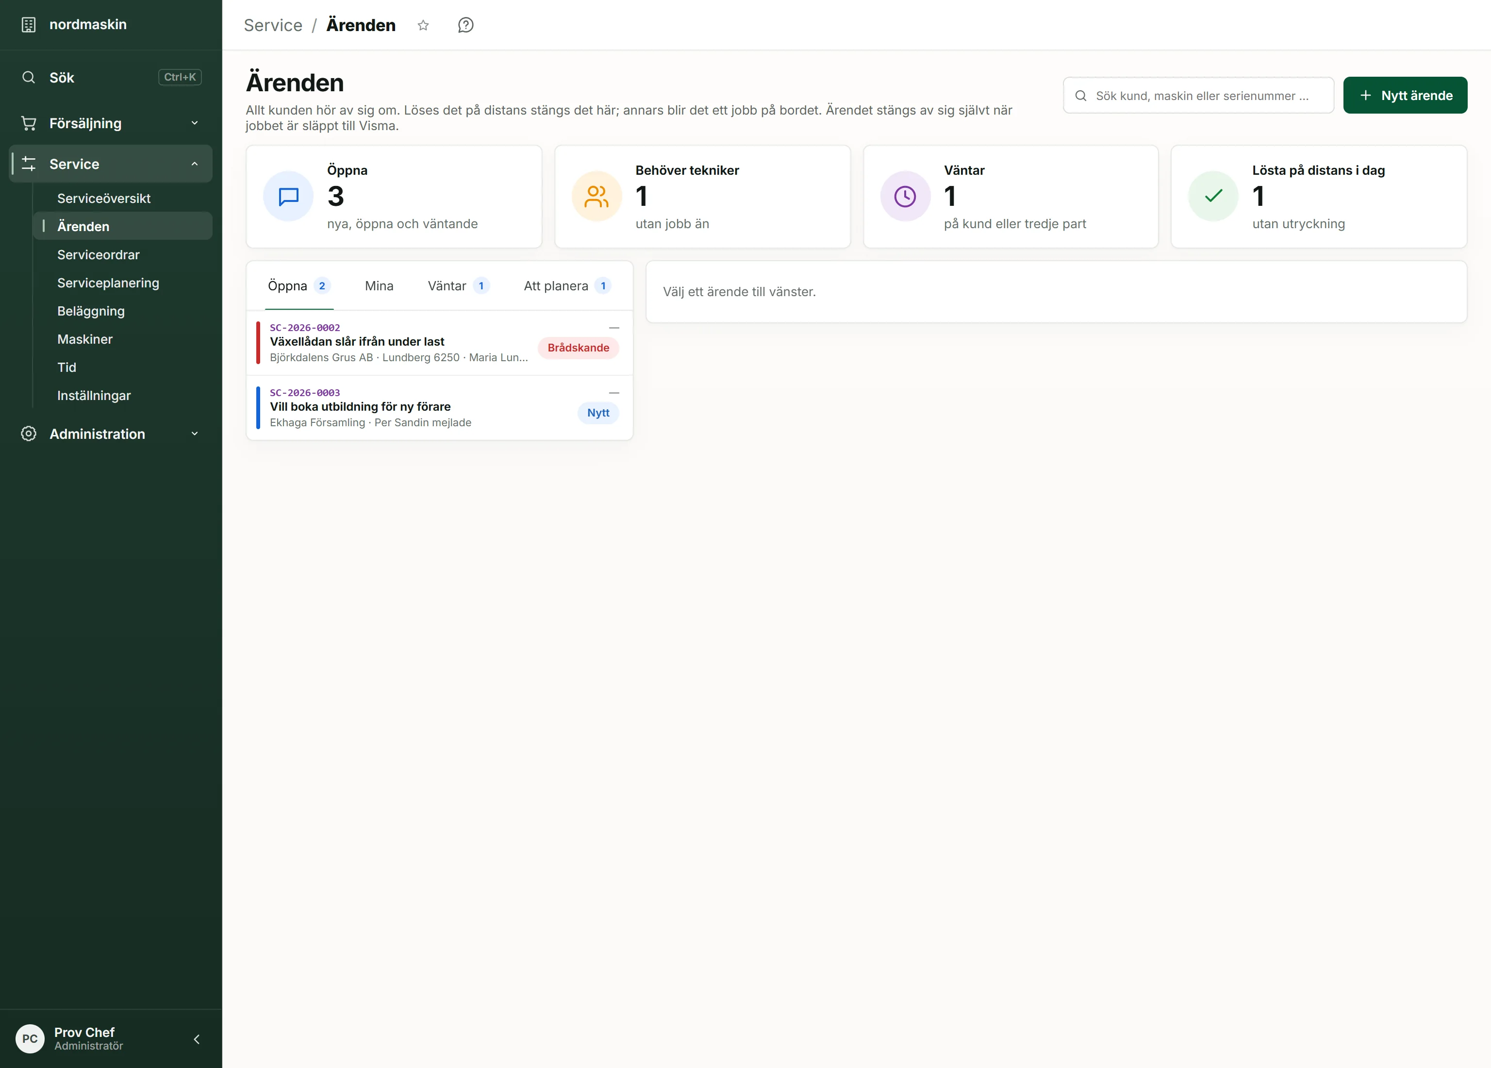
Task: Click dash icon on SC-2026-0002 row
Action: tap(614, 328)
